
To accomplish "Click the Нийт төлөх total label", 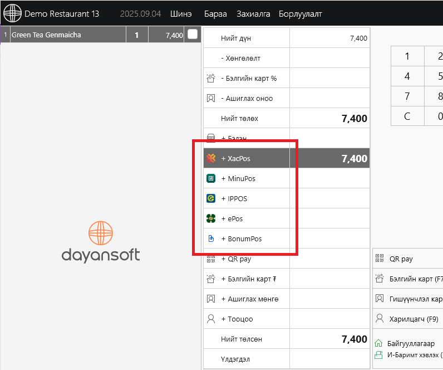I will 239,118.
